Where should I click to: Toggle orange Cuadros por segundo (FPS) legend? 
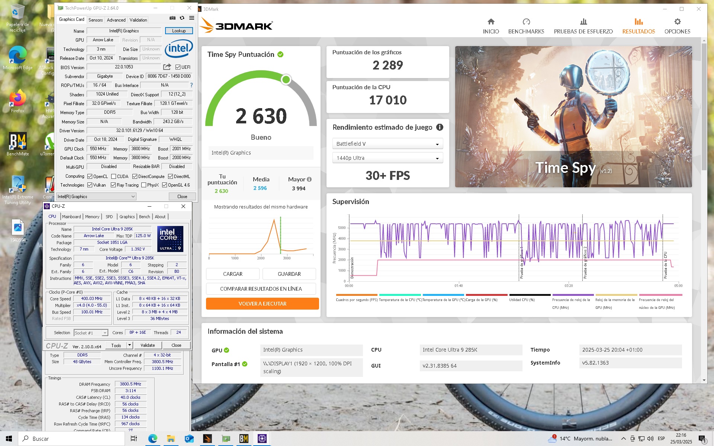click(x=357, y=298)
